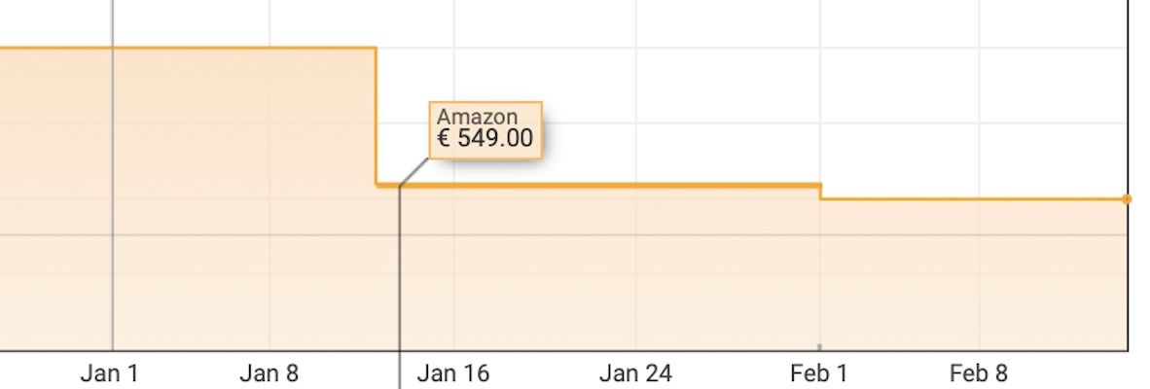Click the large vertical price drop after Jan 8
Viewport: 1150px width, 389px height.
pyautogui.click(x=377, y=117)
